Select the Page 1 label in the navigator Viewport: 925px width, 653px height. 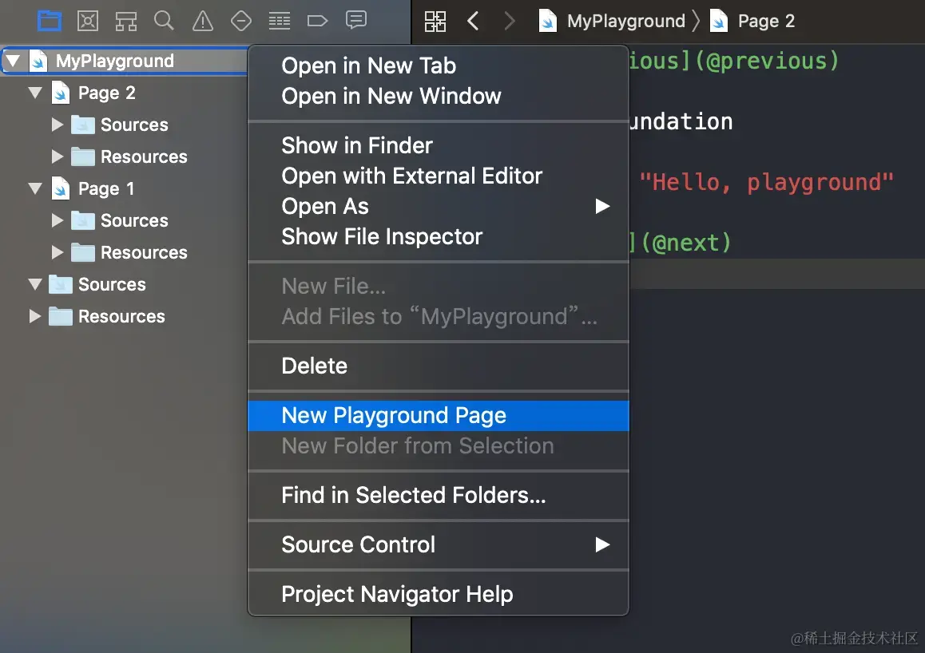[x=106, y=188]
